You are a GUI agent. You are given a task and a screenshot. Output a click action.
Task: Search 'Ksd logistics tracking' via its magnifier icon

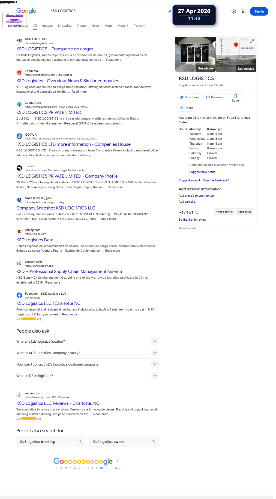[x=80, y=442]
